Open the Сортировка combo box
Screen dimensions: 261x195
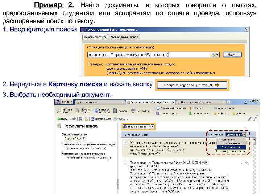coord(236,135)
